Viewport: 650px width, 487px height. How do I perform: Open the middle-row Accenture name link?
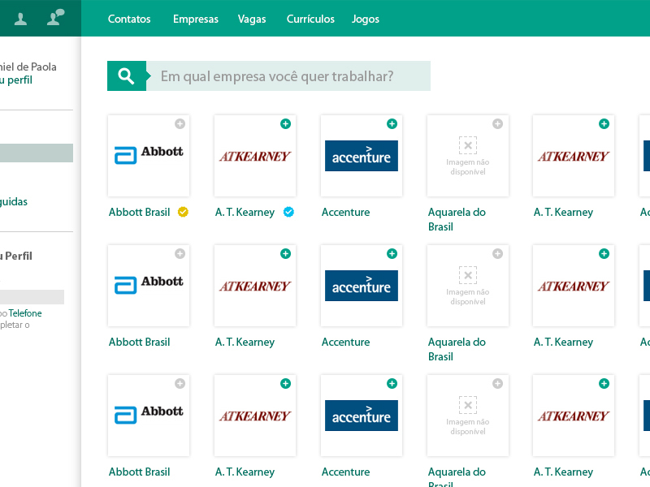pyautogui.click(x=346, y=342)
